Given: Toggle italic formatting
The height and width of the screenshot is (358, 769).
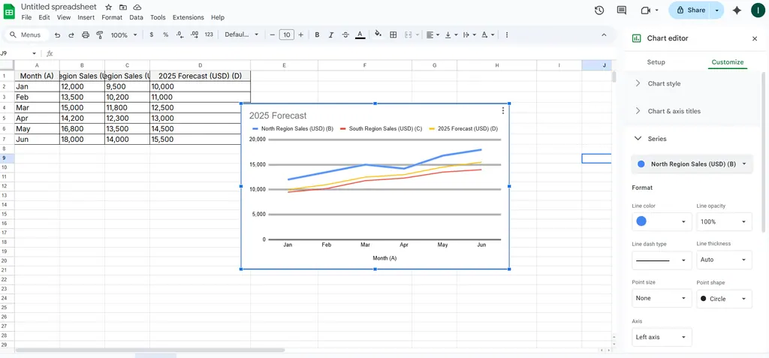Looking at the screenshot, I should tap(331, 35).
